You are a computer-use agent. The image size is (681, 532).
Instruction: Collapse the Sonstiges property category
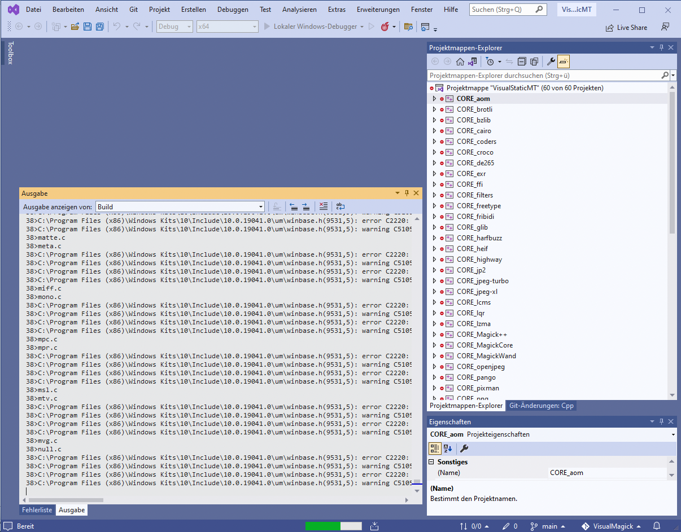tap(432, 462)
